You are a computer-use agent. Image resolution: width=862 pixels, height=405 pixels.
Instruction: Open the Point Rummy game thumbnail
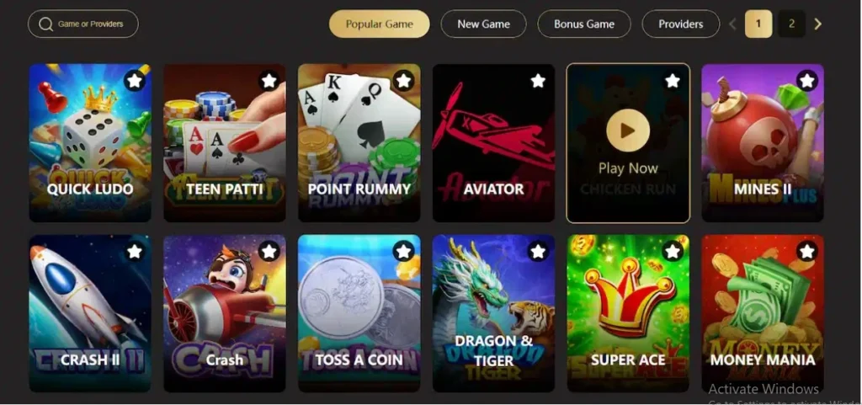pos(359,143)
